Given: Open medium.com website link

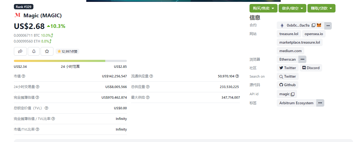Looking at the screenshot, I should 290,51.
